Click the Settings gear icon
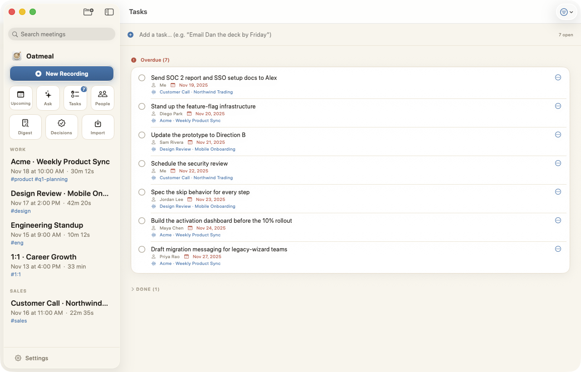 (x=18, y=358)
